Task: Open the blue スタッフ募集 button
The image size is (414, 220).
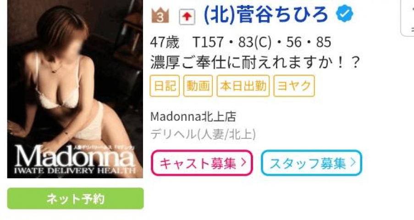Action: (312, 163)
